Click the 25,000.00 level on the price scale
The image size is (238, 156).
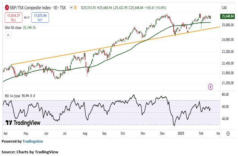(228, 25)
